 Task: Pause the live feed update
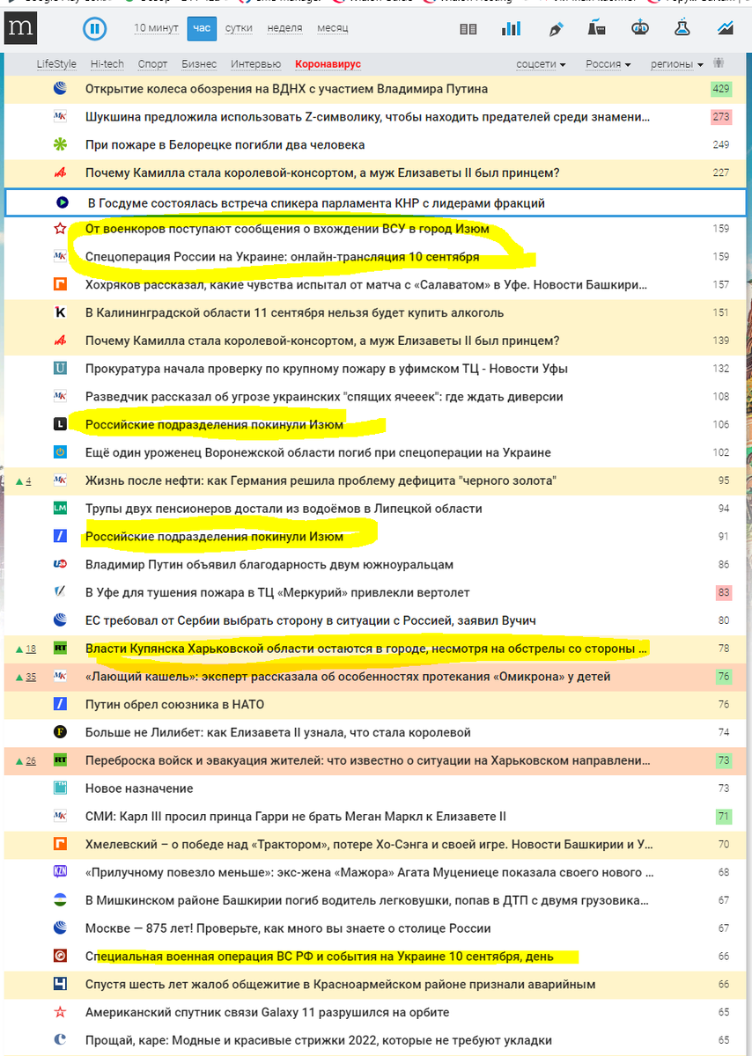click(94, 29)
